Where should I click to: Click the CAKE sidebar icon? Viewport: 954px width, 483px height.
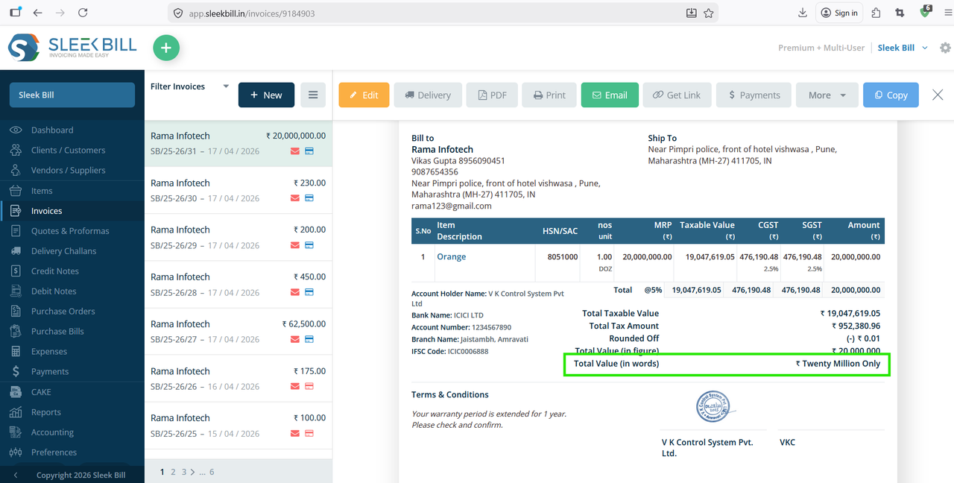16,392
